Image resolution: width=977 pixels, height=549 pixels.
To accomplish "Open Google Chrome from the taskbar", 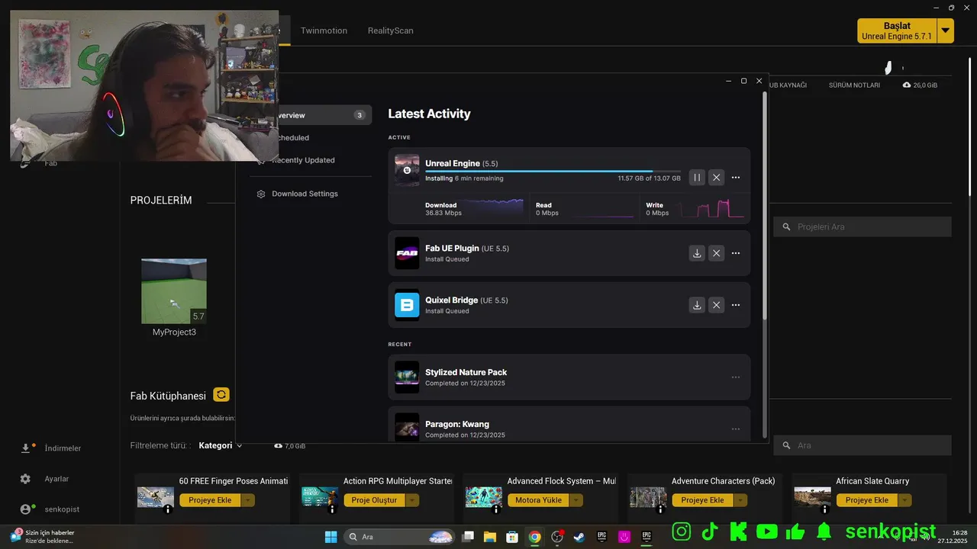I will (x=535, y=537).
